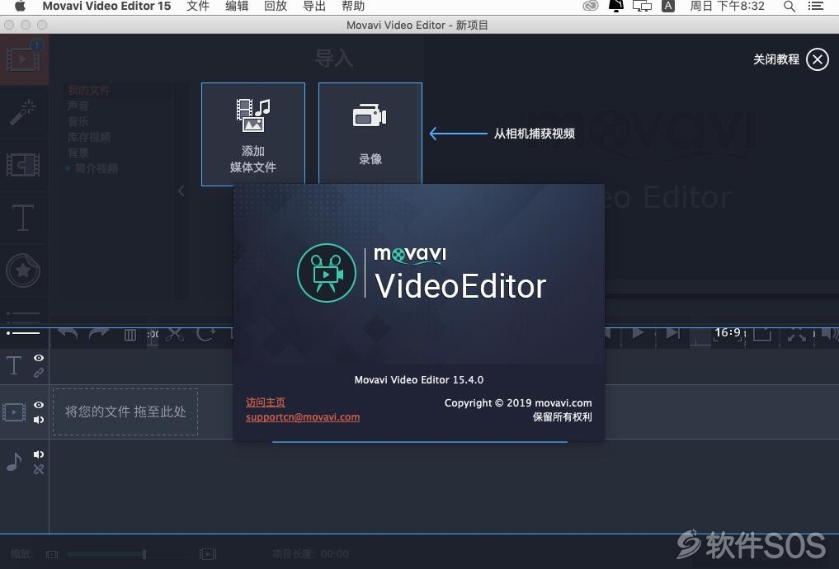Click the Record Video tile
Screen dimensions: 839x569
[370, 134]
